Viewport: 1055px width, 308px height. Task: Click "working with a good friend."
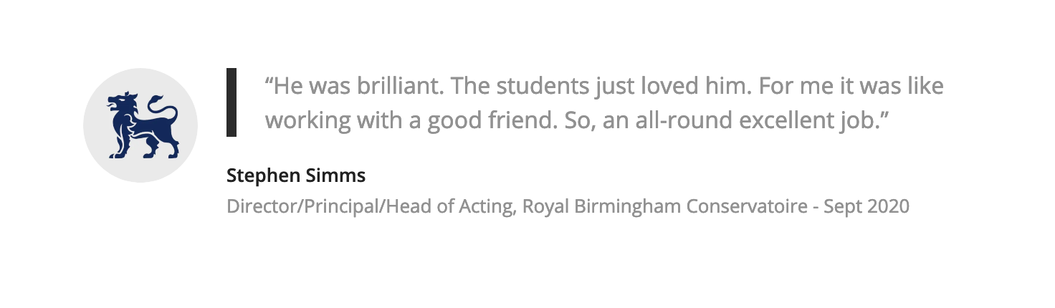coord(411,120)
